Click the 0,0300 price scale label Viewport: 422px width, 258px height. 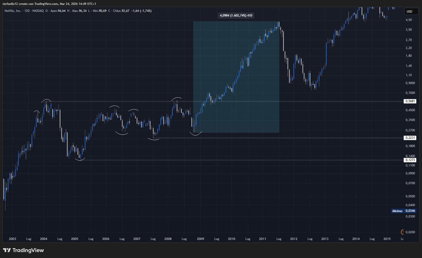click(410, 216)
